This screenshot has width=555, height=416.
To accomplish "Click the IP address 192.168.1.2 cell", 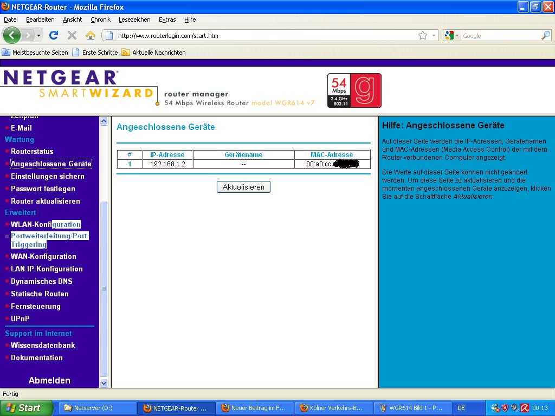I will (x=168, y=164).
